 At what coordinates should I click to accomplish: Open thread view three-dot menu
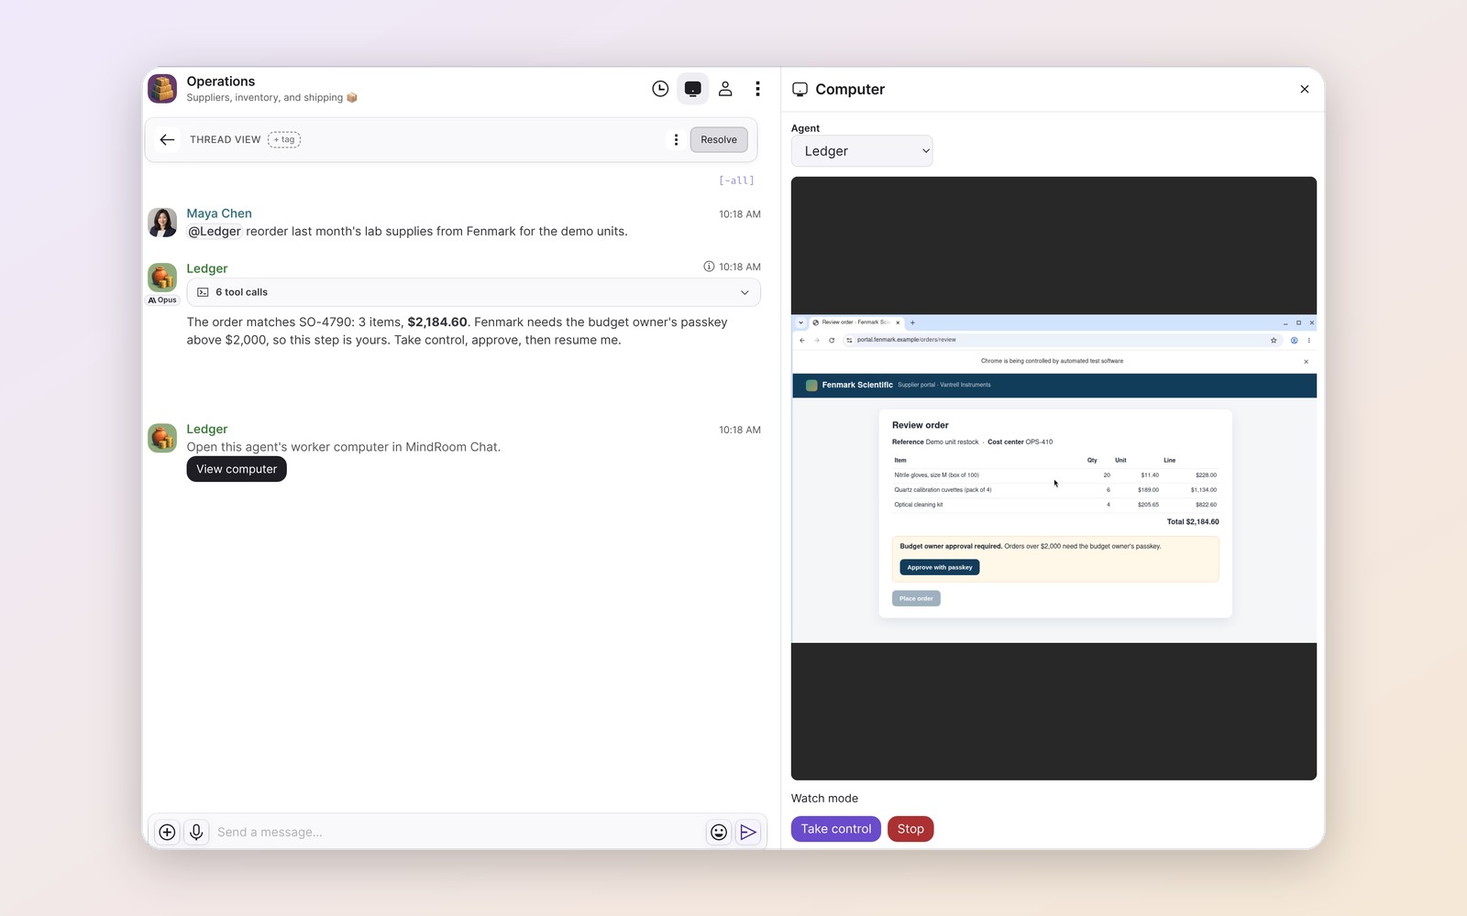[676, 140]
